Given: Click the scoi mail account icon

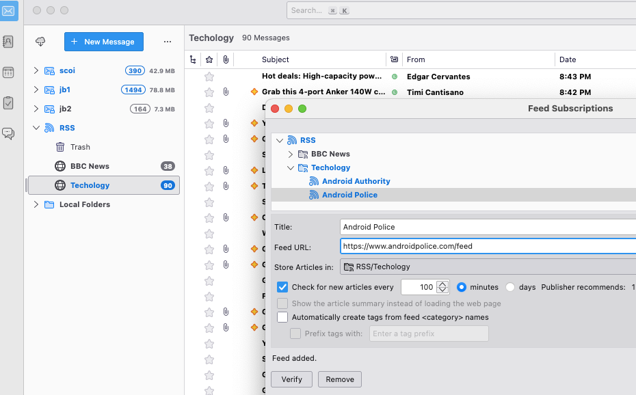Looking at the screenshot, I should 49,71.
